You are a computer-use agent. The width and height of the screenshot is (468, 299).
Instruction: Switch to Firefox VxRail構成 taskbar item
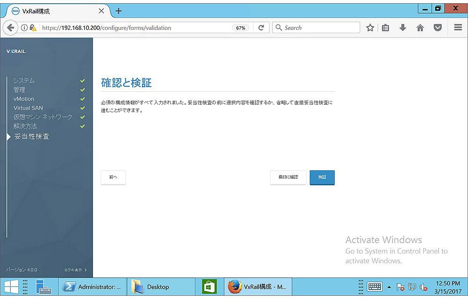coord(258,287)
